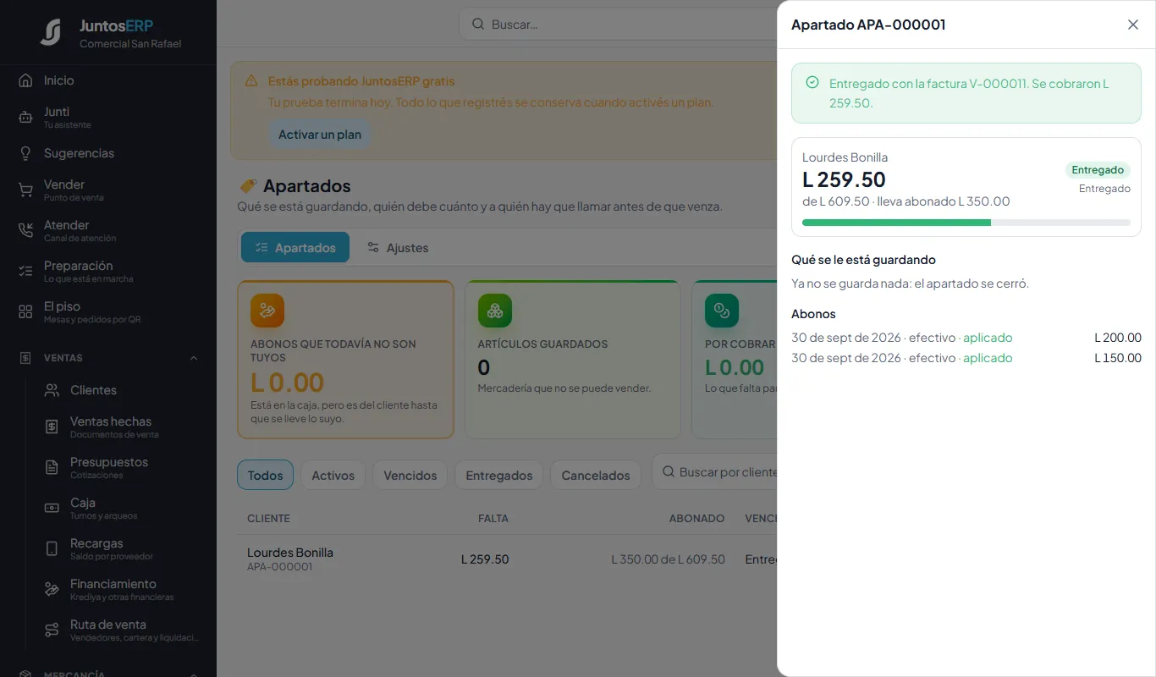Click the L 200.00 abono amount
The width and height of the screenshot is (1156, 677).
[1117, 338]
